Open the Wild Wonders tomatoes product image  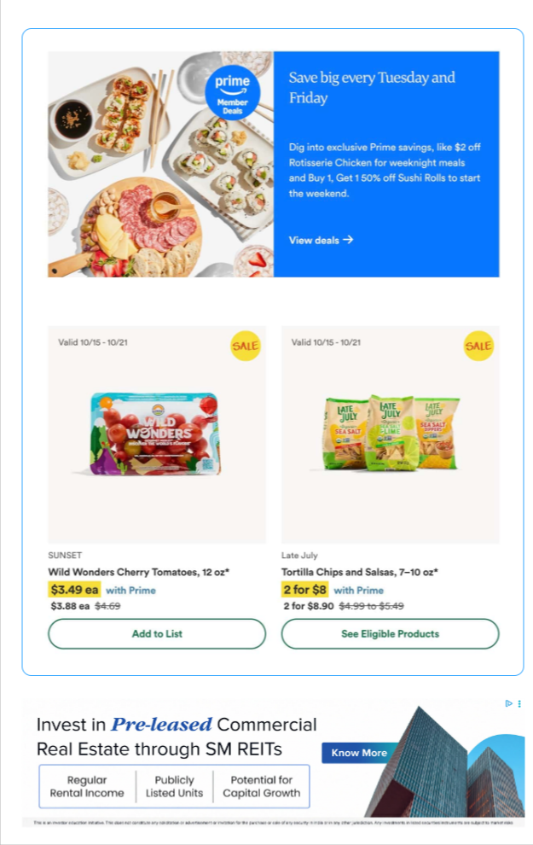pyautogui.click(x=157, y=434)
